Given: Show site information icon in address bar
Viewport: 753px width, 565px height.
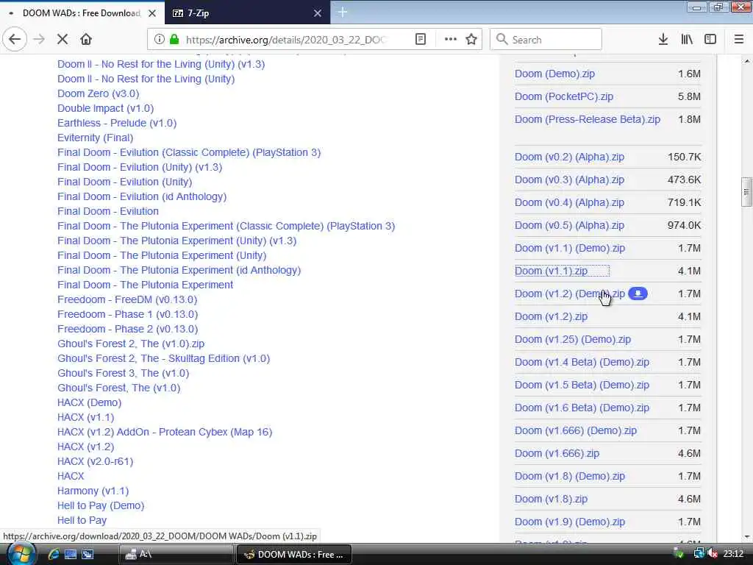Looking at the screenshot, I should click(x=159, y=40).
